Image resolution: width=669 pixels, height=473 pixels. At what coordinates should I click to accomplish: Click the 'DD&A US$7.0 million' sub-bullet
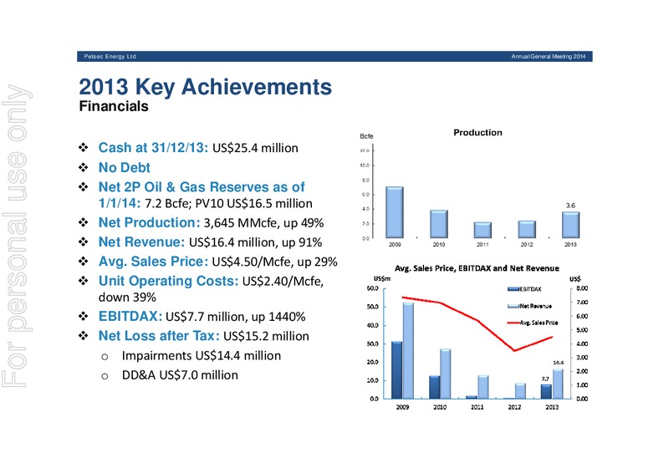tap(180, 375)
